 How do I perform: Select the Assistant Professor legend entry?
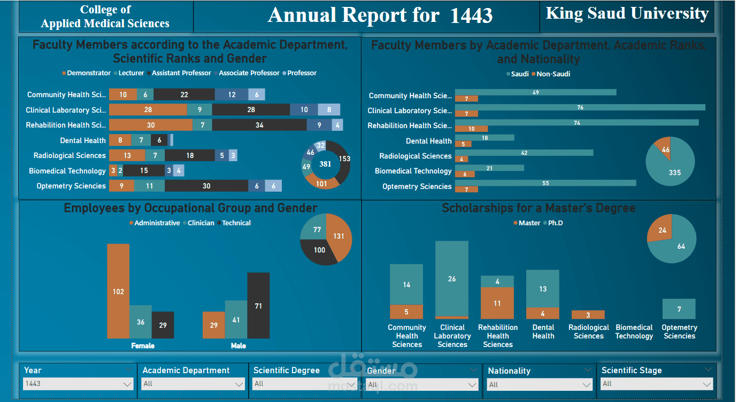[179, 73]
